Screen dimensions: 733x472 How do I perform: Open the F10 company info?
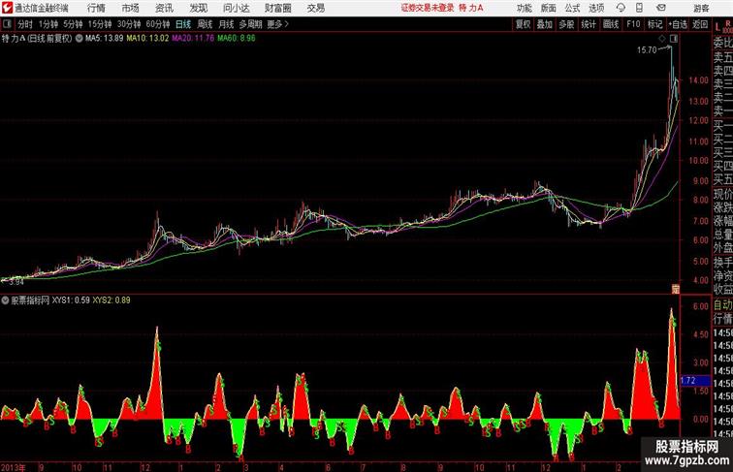pyautogui.click(x=633, y=24)
